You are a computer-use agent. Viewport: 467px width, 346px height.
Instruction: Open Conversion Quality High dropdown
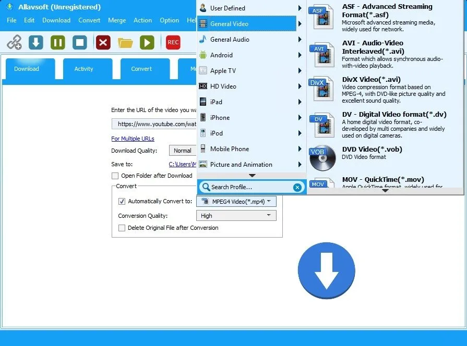coord(236,216)
